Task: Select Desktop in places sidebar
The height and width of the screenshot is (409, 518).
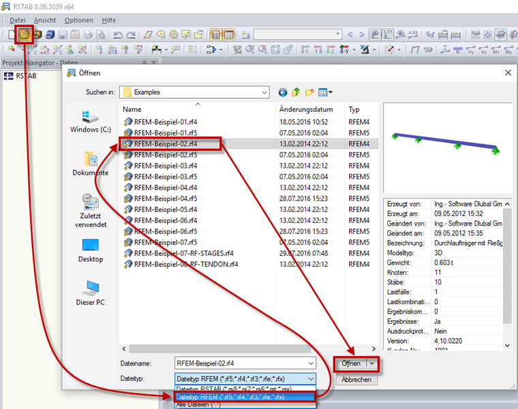Action: tap(91, 251)
